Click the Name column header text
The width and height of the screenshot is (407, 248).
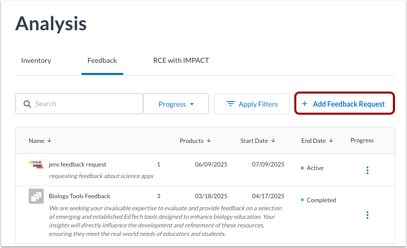pos(36,141)
